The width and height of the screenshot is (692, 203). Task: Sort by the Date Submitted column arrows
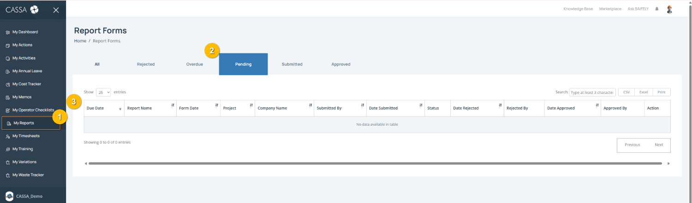coord(421,105)
